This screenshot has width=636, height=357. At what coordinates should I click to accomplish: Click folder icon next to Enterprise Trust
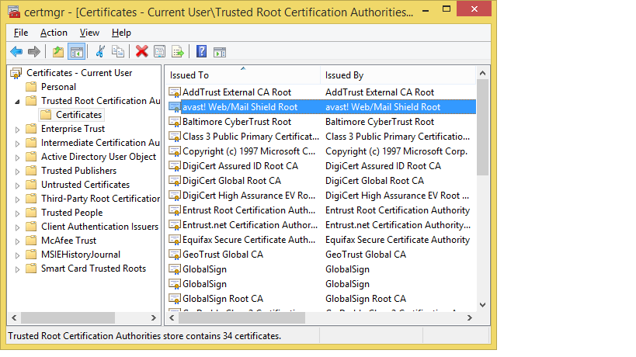pos(31,129)
